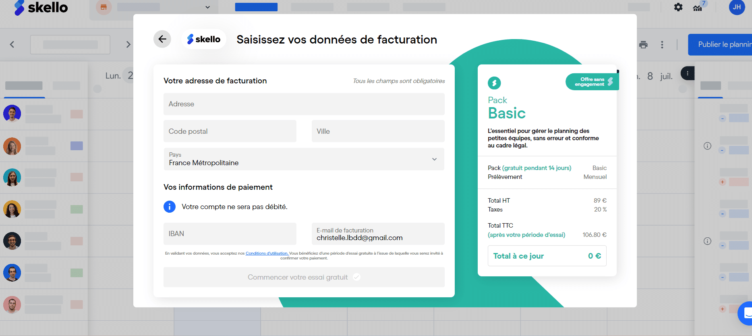752x336 pixels.
Task: Click the last employee avatar in the list
Action: pos(12,305)
